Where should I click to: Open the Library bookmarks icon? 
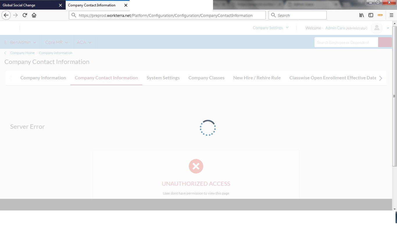362,15
